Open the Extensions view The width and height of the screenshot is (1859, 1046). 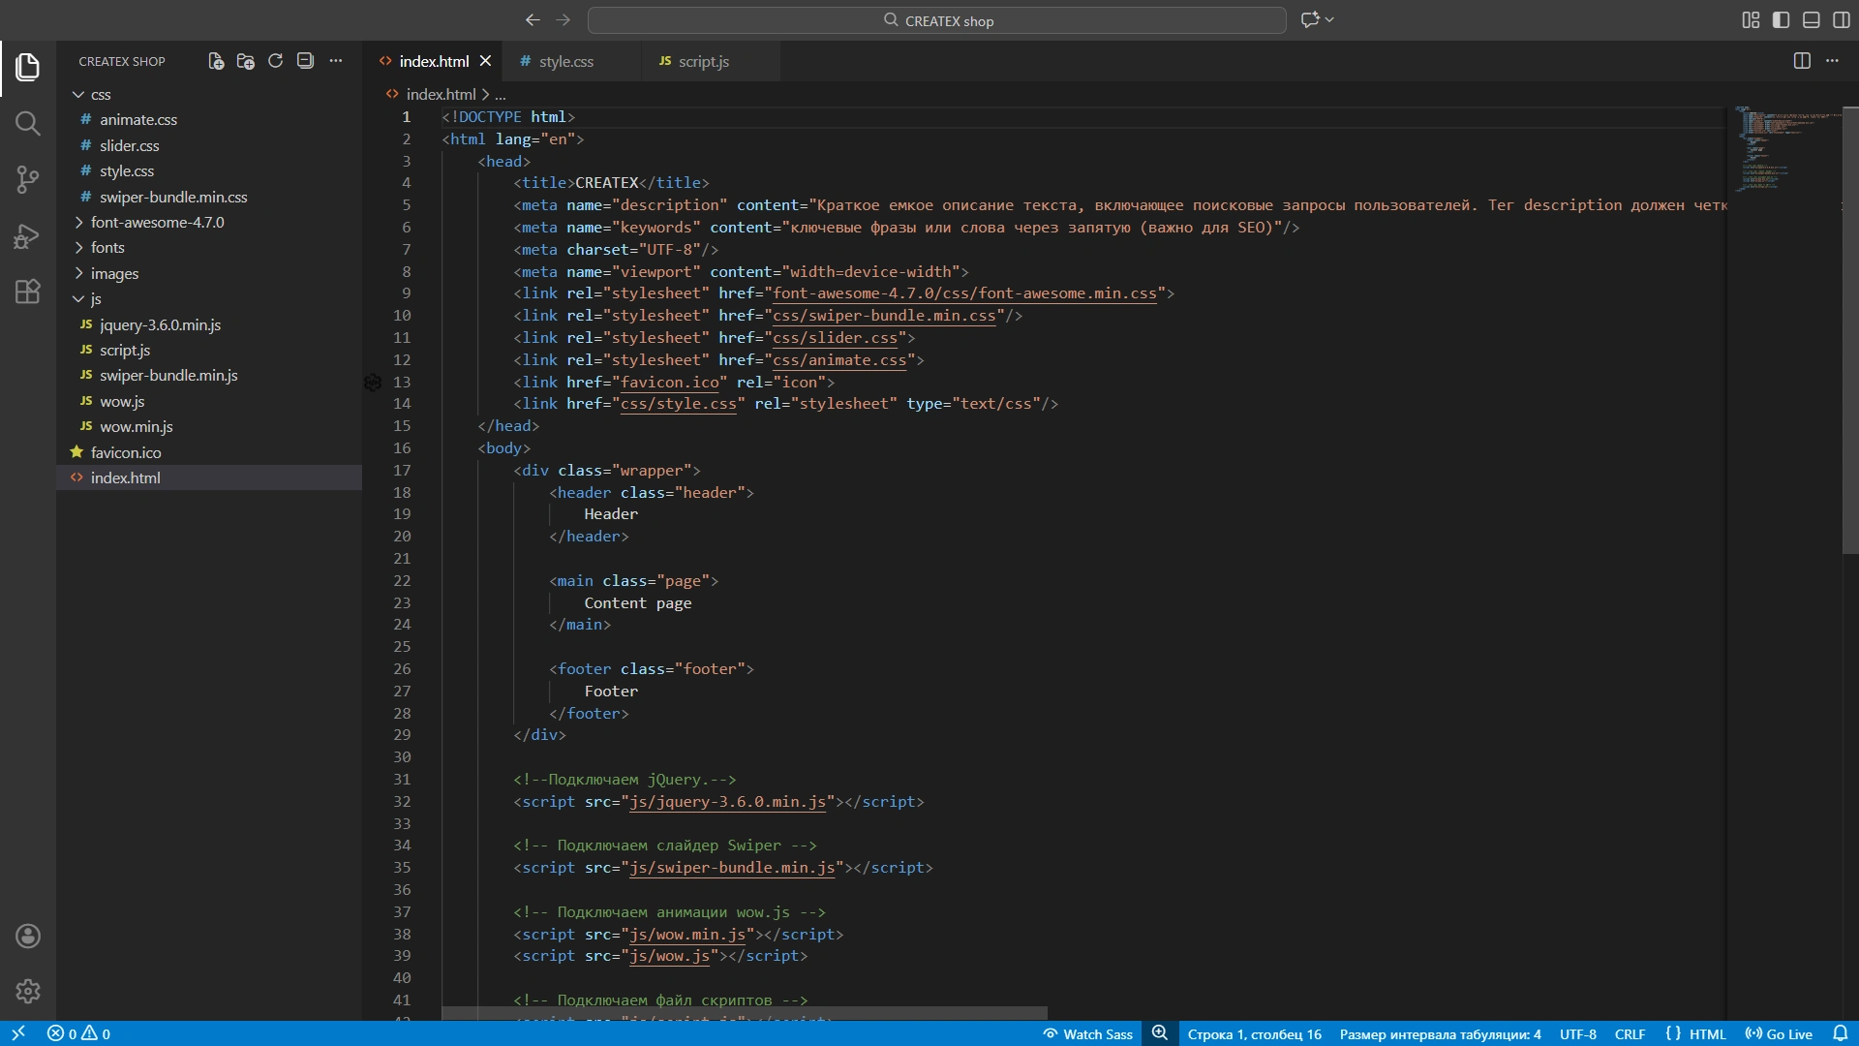27,292
